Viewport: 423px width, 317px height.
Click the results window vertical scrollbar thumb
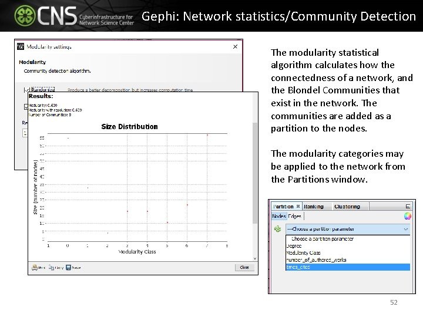coord(254,173)
